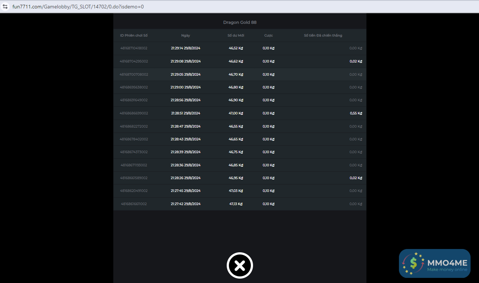Click the 0,55 K₫ winning amount
Viewport: 479px width, 283px height.
point(356,113)
